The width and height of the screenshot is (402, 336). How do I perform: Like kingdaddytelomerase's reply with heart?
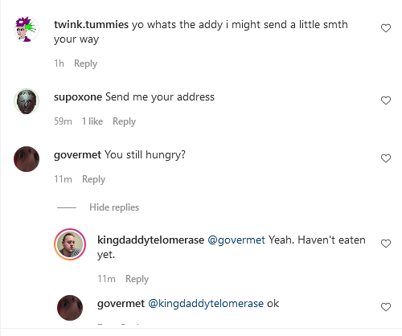[x=386, y=244]
